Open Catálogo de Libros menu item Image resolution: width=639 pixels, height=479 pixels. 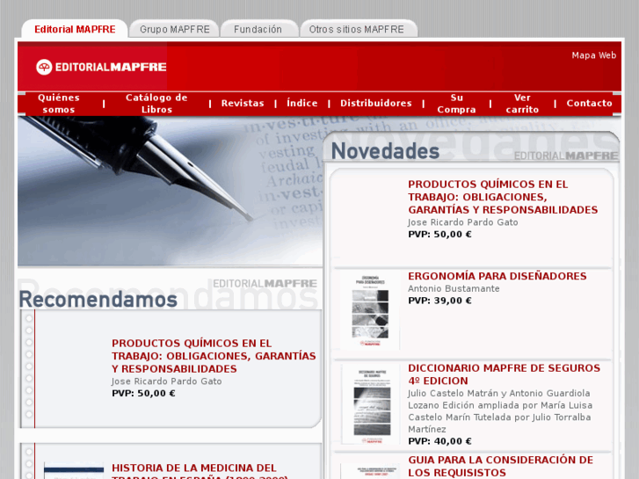156,104
